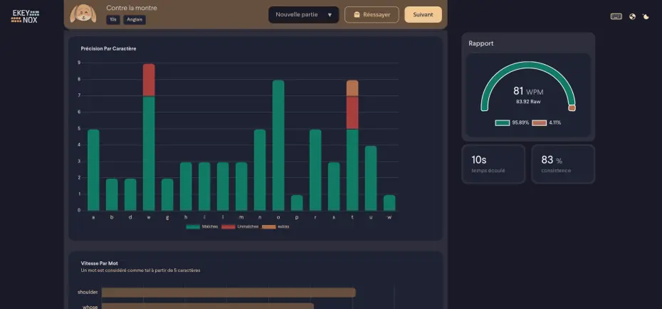Click the tall green bar for letter o

click(278, 146)
